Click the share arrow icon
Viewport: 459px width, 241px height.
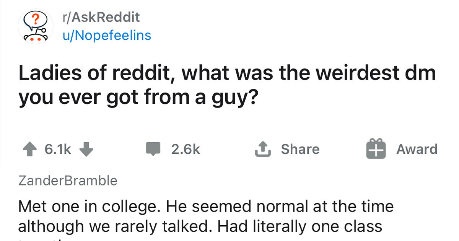point(263,149)
